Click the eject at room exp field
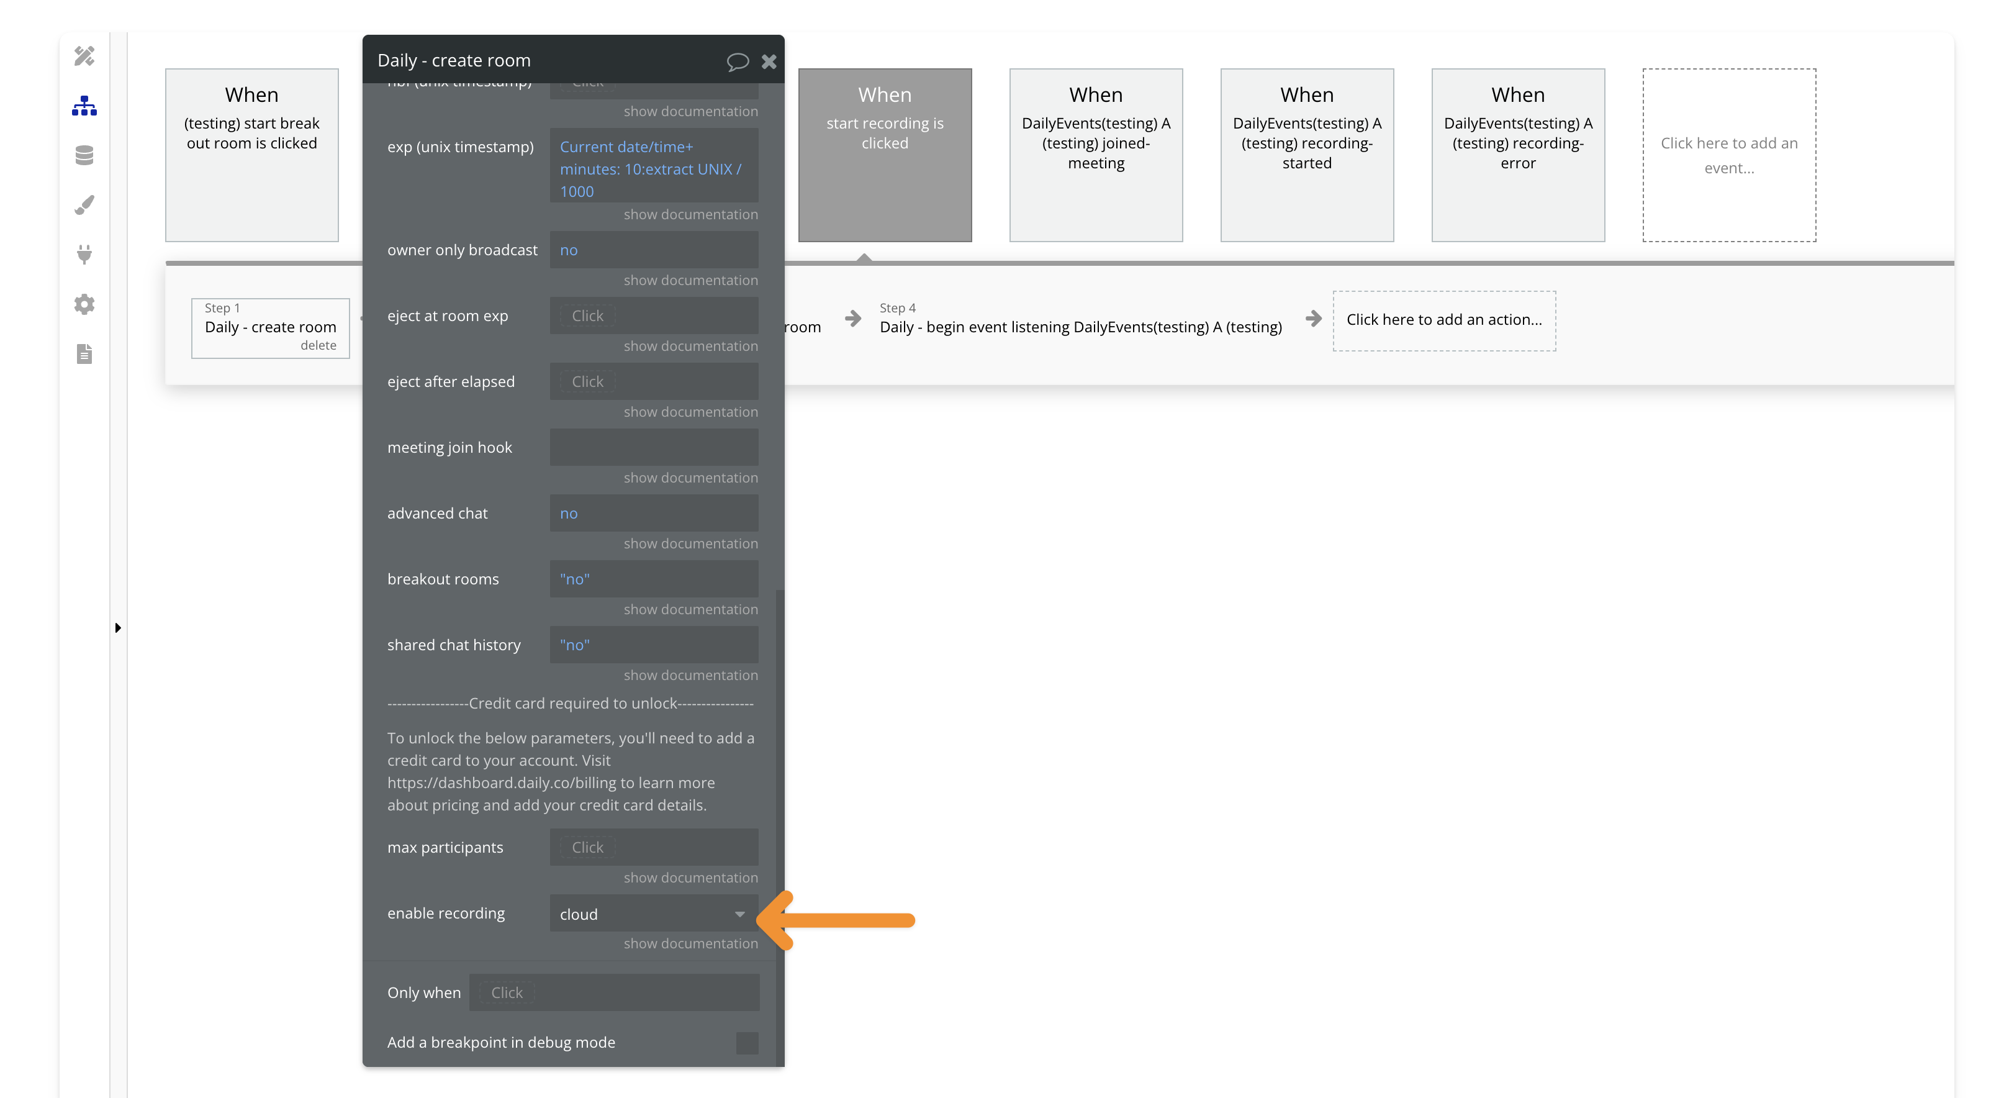 point(654,316)
